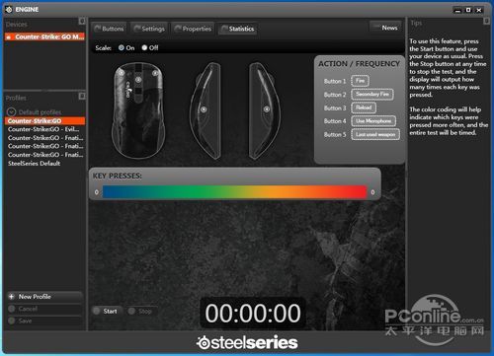Switch to the Buttons tab
This screenshot has height=356, width=494.
click(109, 29)
